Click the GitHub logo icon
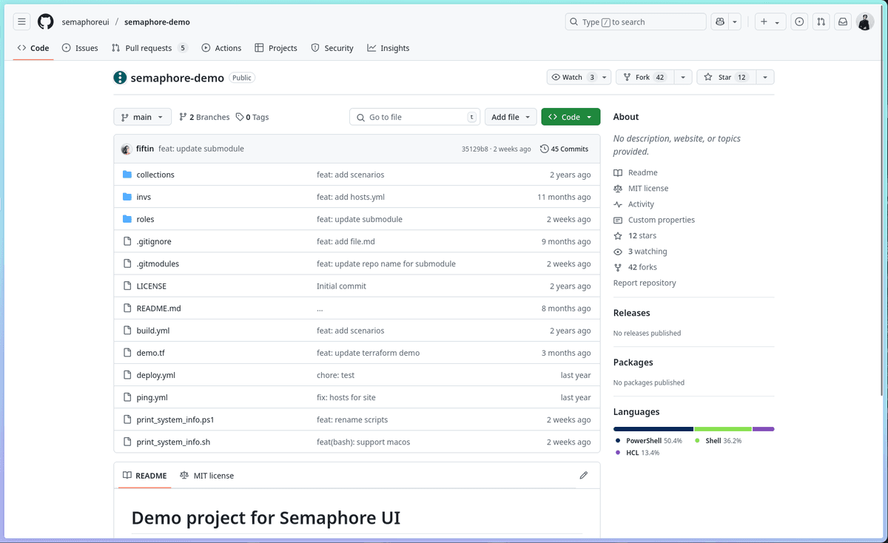Viewport: 888px width, 543px height. point(46,22)
